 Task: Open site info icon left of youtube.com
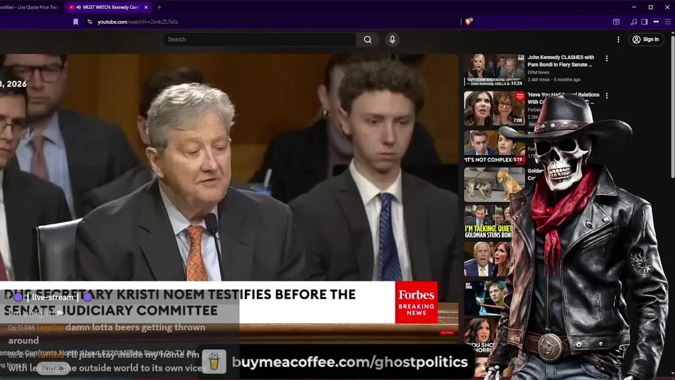click(90, 22)
